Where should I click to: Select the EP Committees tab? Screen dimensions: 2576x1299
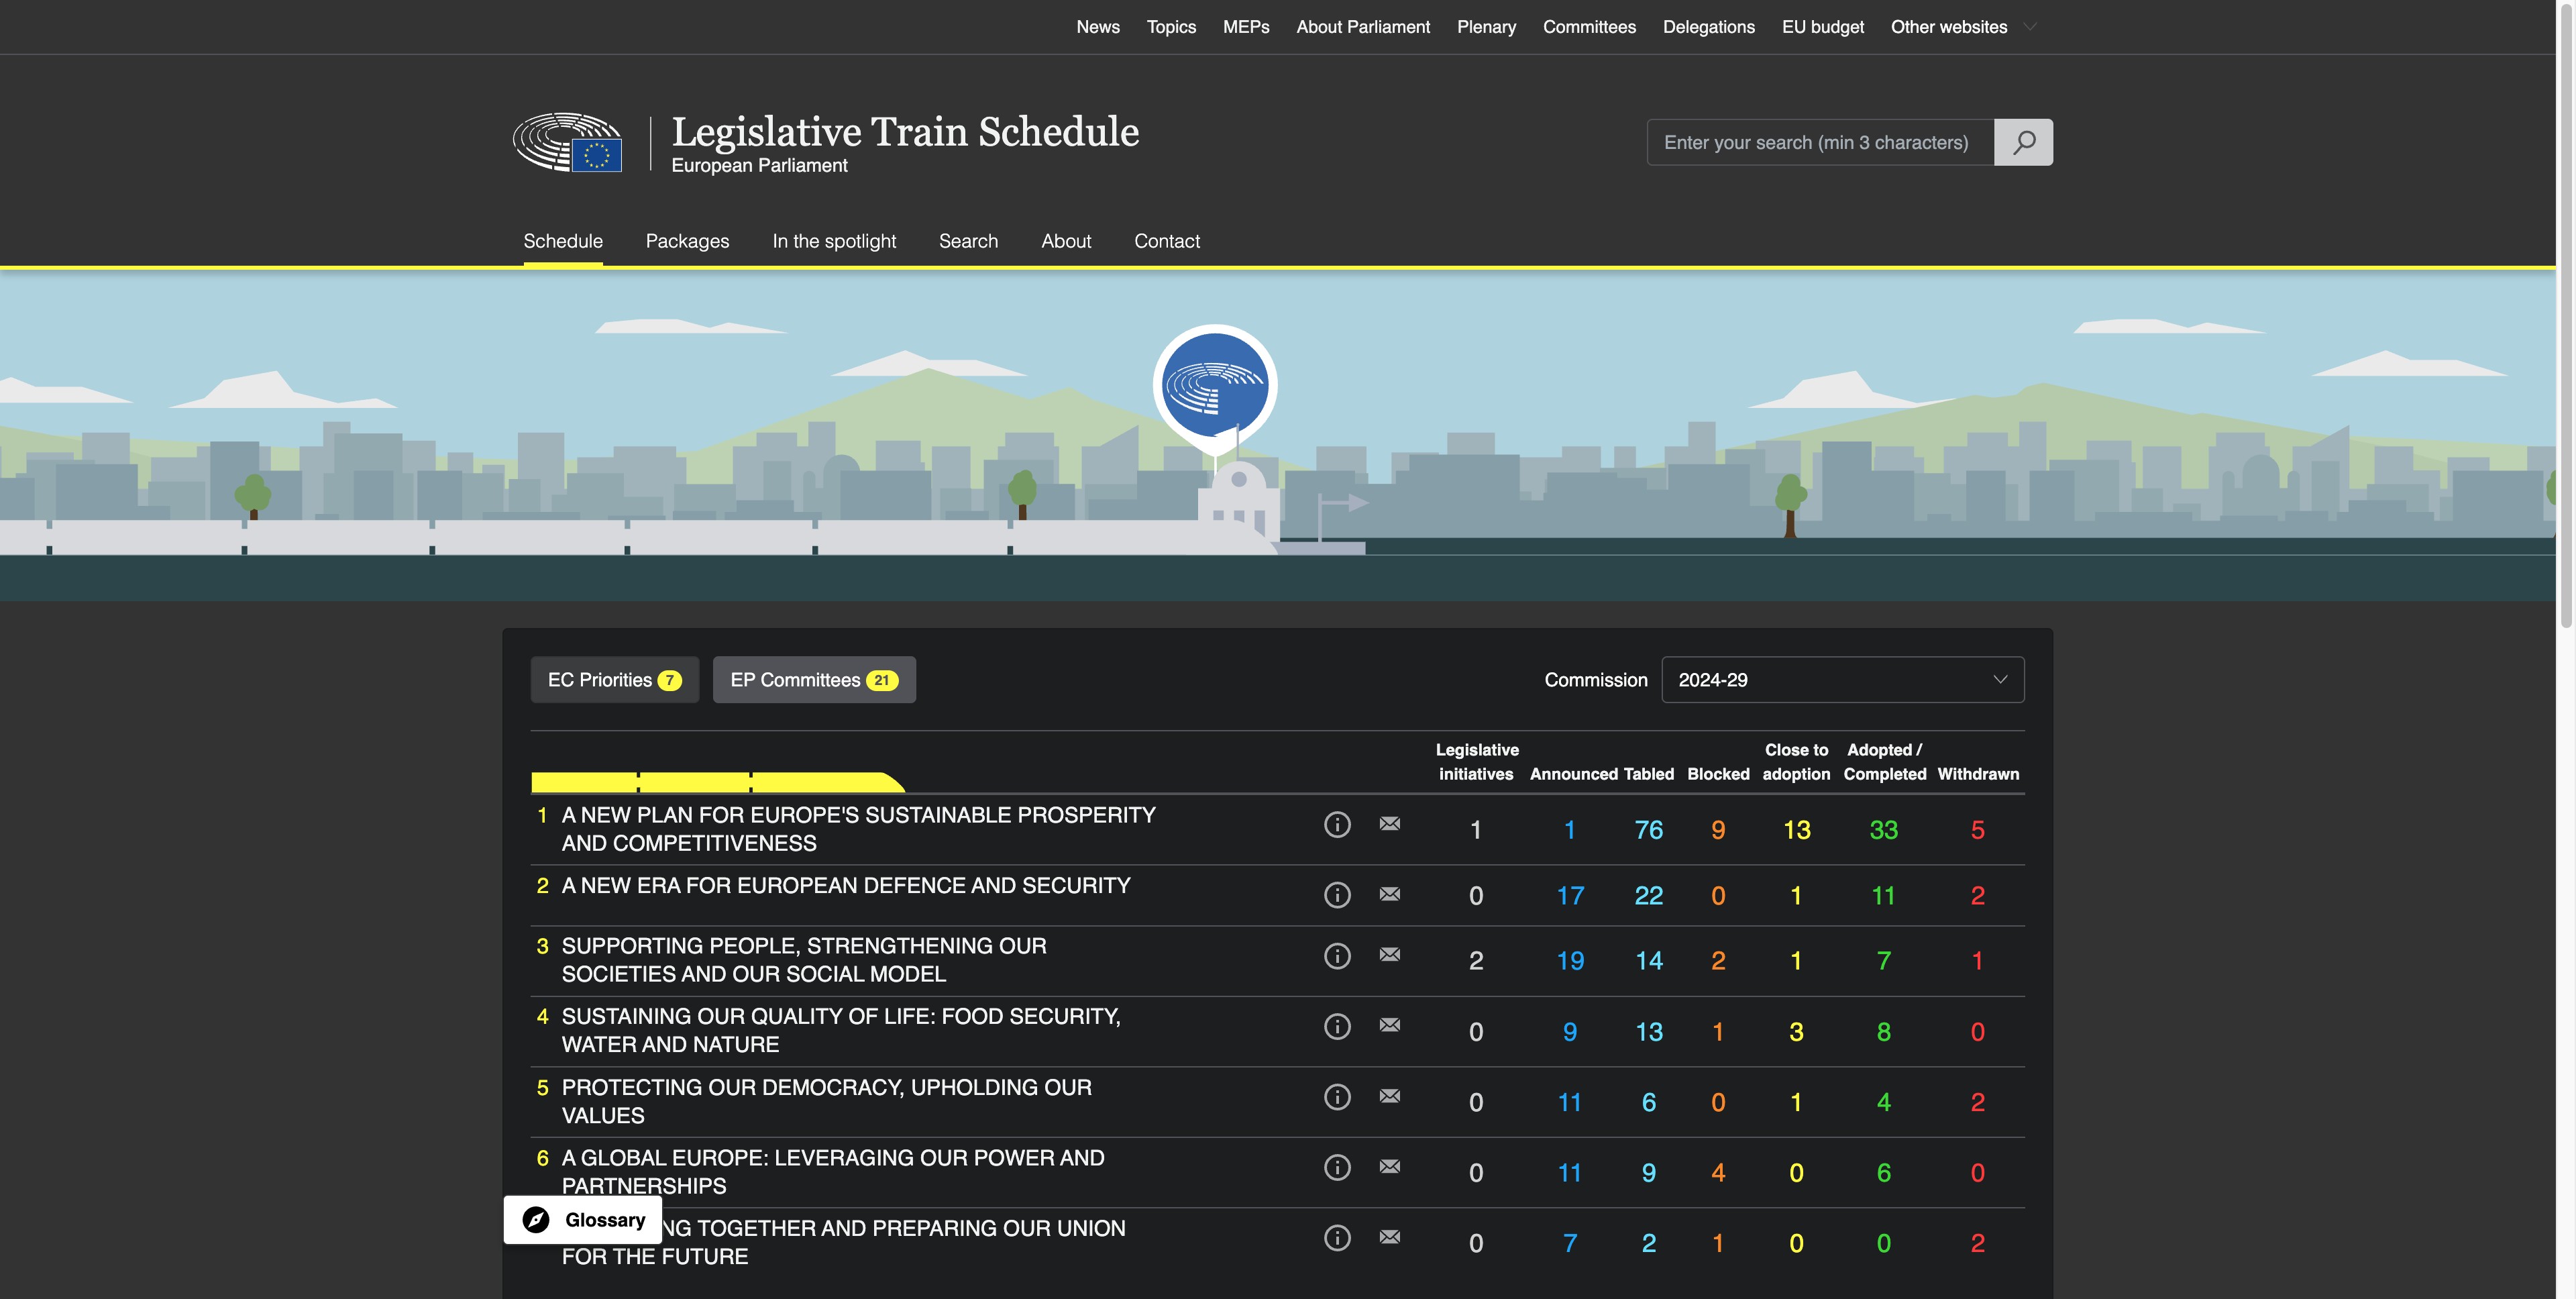[x=813, y=679]
